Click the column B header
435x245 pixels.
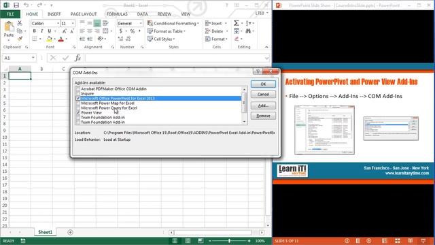41,69
